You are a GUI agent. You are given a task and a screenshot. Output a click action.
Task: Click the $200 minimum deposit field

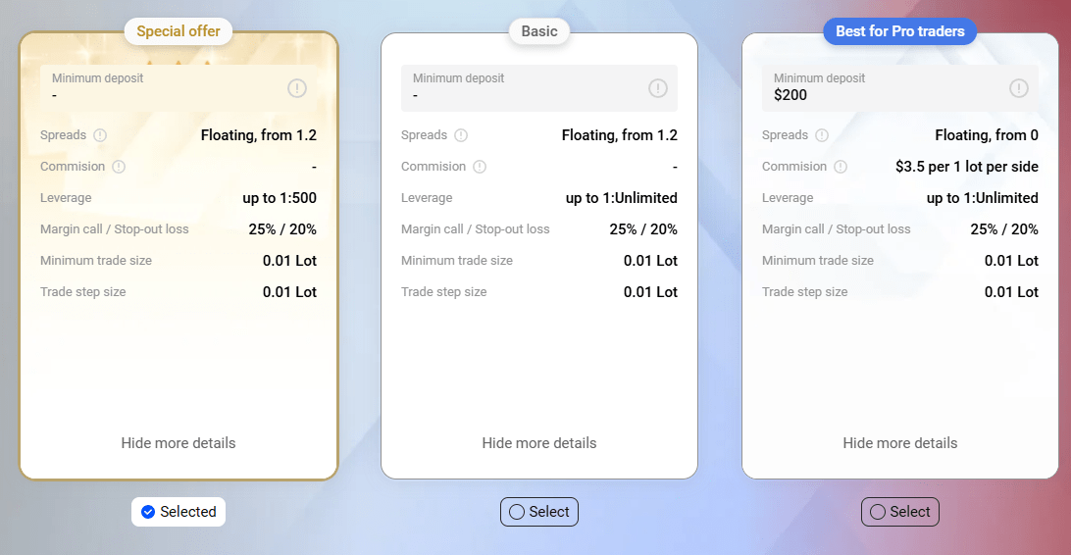[x=883, y=88]
